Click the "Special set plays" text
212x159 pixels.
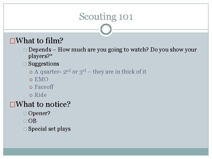[49, 129]
